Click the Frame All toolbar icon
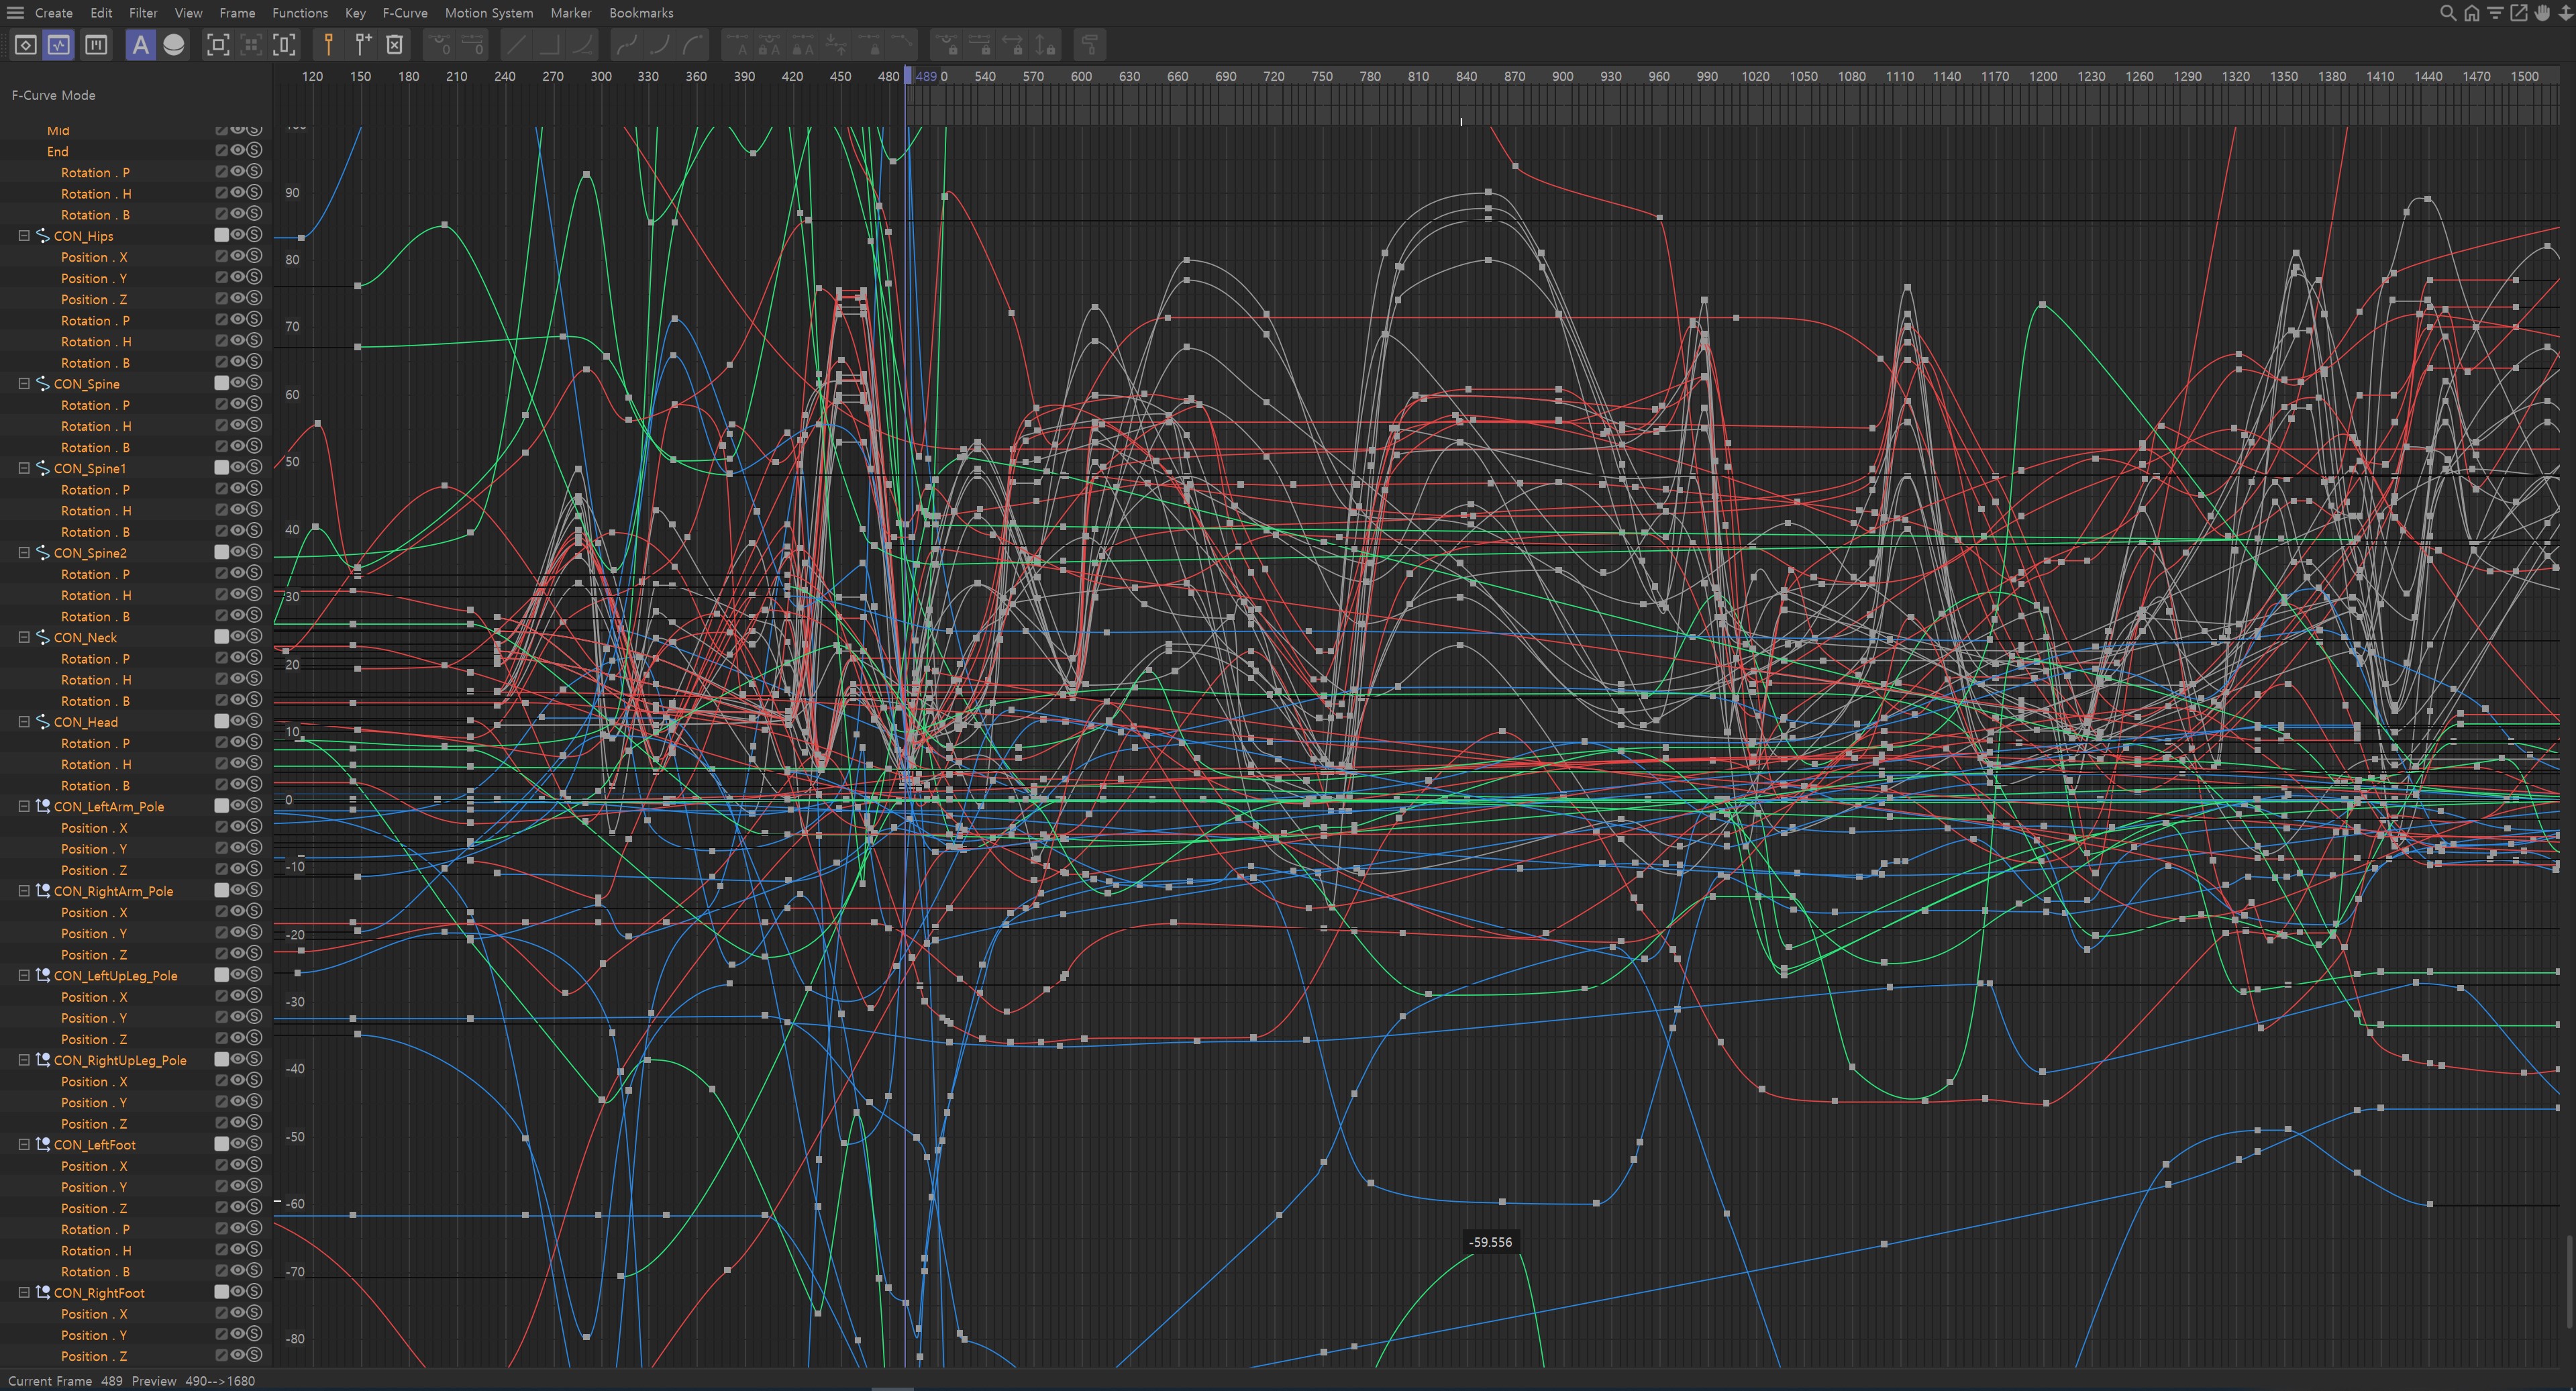Screen dimensions: 2576x1391 [x=217, y=45]
